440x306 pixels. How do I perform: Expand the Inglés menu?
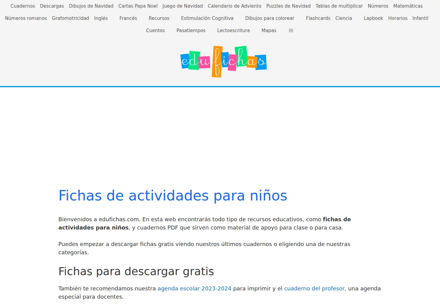tap(101, 18)
